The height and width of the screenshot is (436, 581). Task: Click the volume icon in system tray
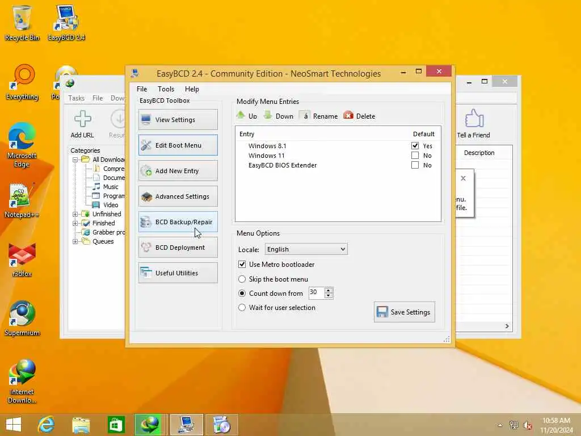(527, 425)
